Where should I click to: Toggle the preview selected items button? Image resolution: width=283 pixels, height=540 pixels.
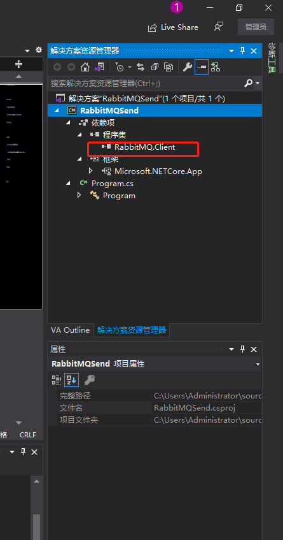tap(202, 67)
